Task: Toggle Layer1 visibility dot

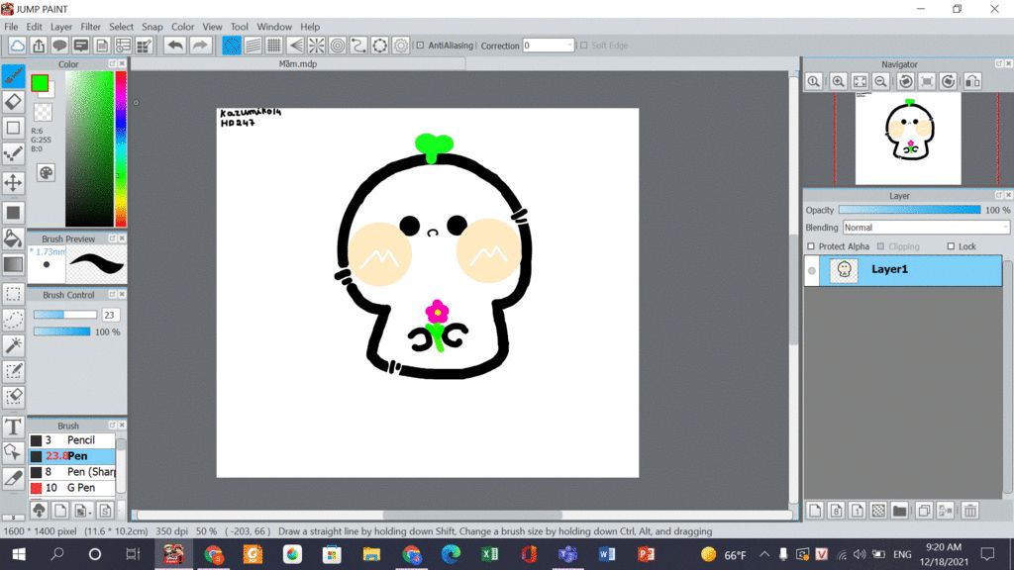Action: click(812, 271)
